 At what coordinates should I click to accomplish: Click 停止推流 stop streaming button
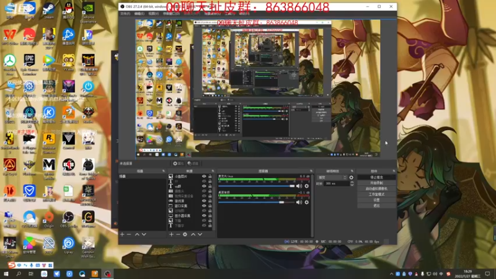click(376, 177)
